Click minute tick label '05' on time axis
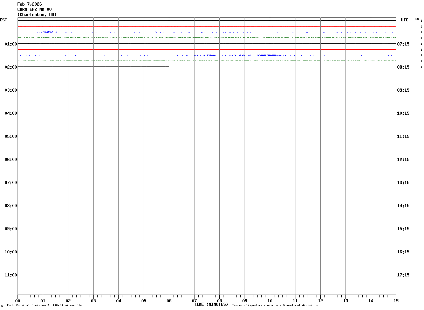The image size is (424, 310). click(144, 301)
